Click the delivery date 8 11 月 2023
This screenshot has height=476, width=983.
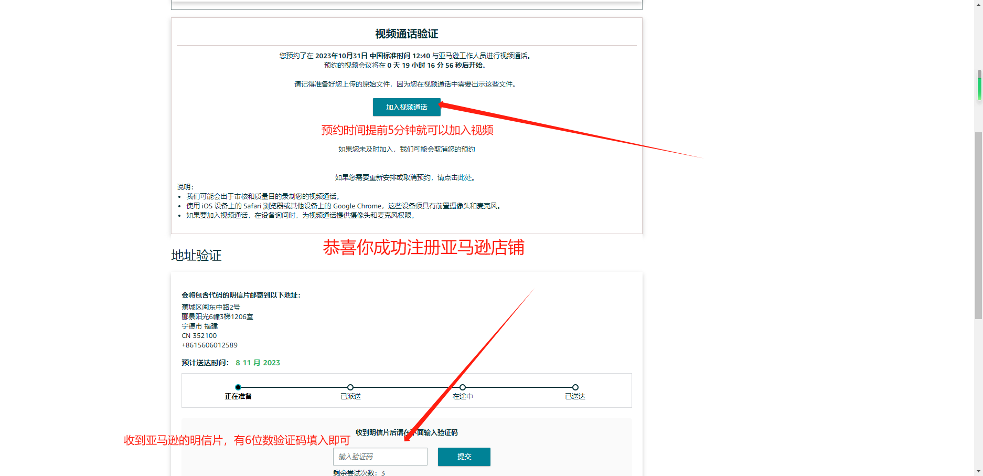[258, 363]
